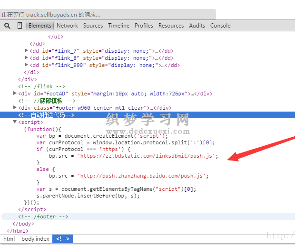The height and width of the screenshot is (245, 295).
Task: Select the /footer comment line
Action: (43, 217)
